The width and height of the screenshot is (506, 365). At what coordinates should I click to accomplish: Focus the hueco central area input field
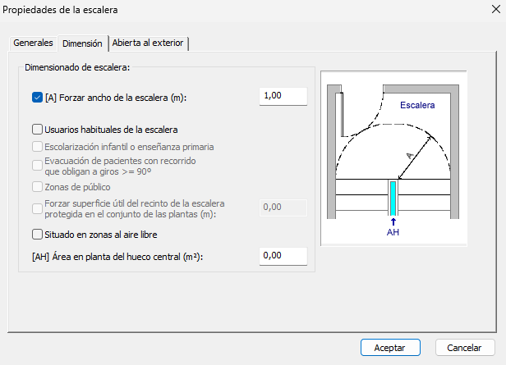click(283, 256)
